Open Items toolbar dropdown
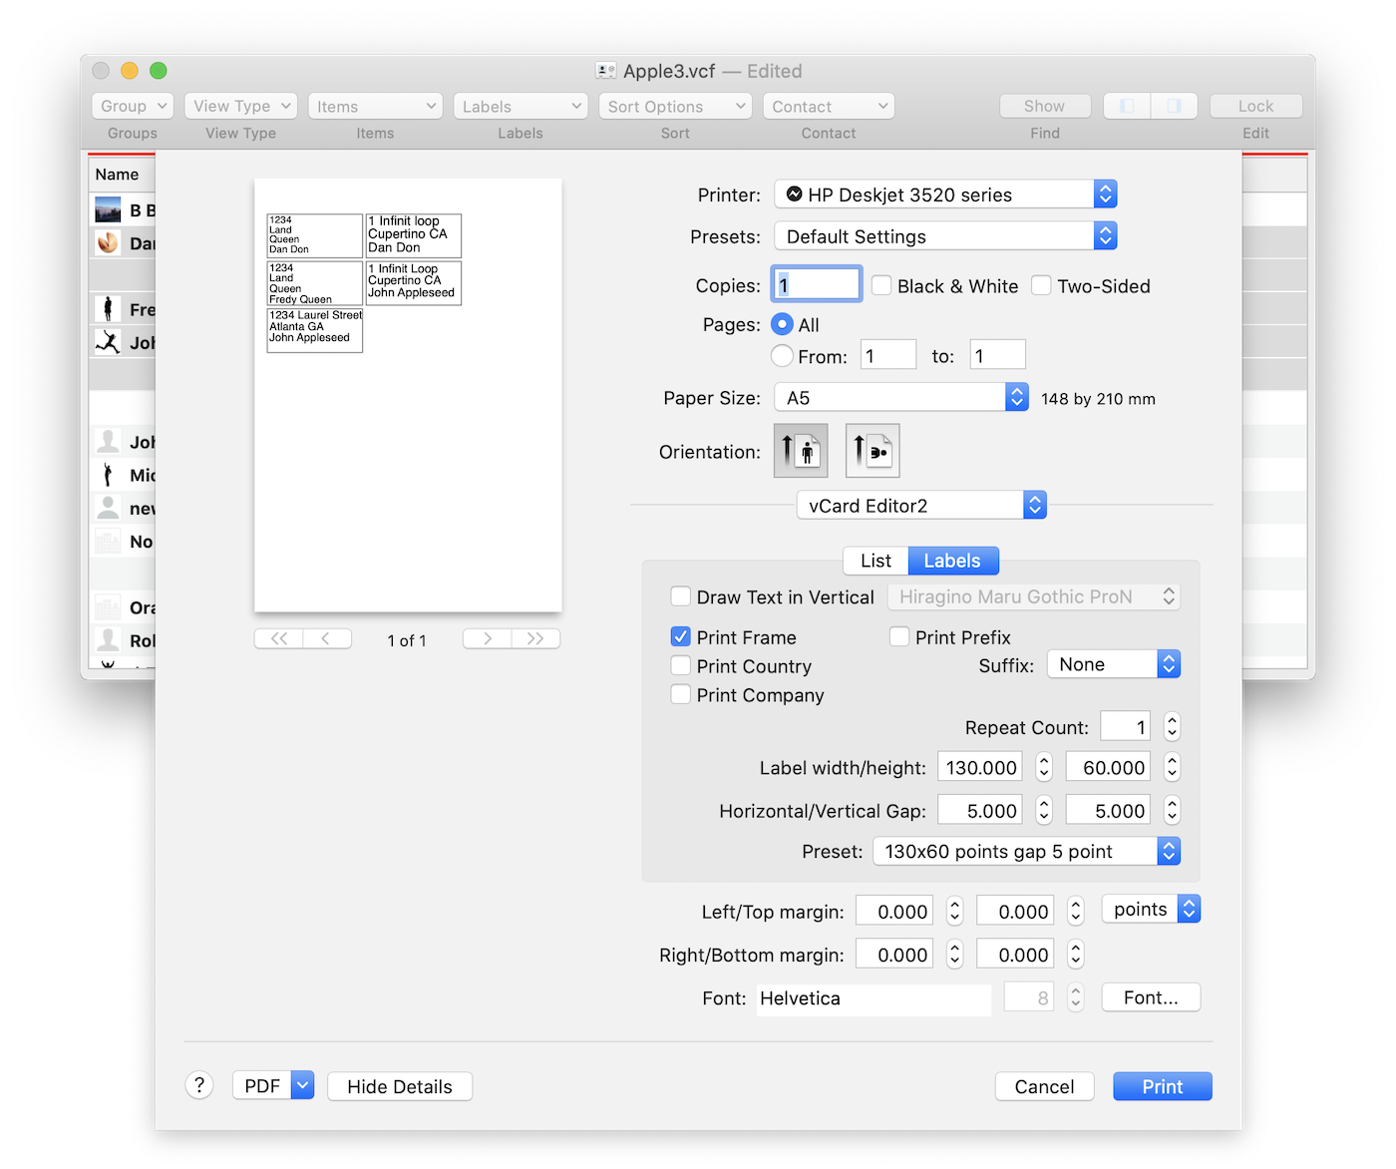Viewport: 1396px width, 1169px height. click(x=375, y=106)
